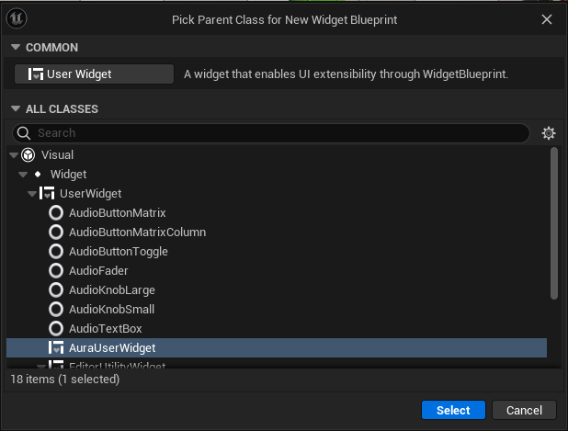568x431 pixels.
Task: Click the AudioTextBox class icon
Action: click(57, 328)
